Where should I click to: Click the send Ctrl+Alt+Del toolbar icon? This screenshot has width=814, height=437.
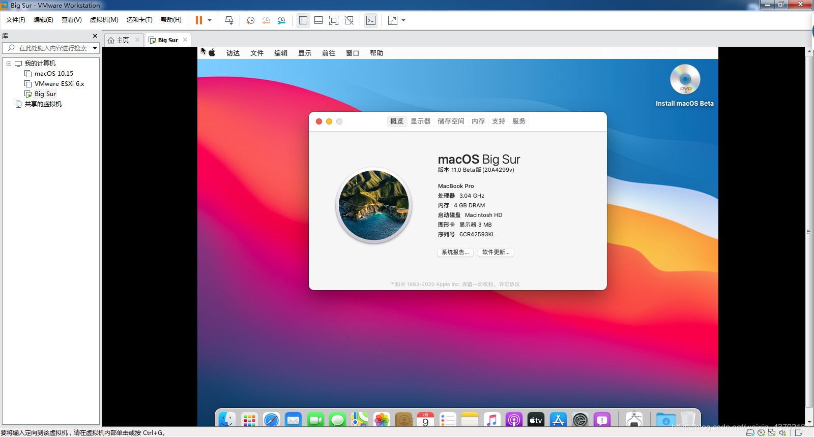(229, 20)
